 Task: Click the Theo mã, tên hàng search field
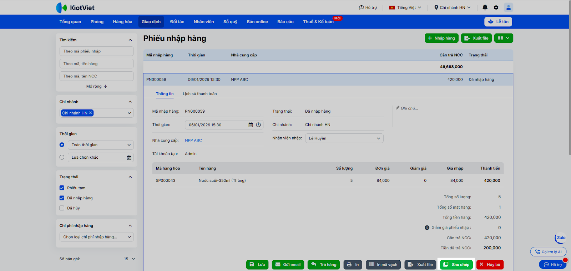pos(97,64)
